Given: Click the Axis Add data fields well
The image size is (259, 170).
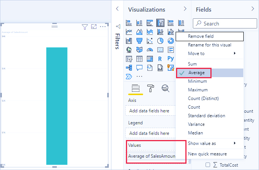Looking at the screenshot, I should tap(150, 111).
